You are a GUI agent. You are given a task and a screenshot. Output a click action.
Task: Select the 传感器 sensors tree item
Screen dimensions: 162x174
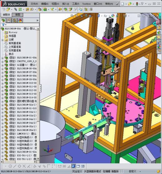pyautogui.click(x=12, y=36)
